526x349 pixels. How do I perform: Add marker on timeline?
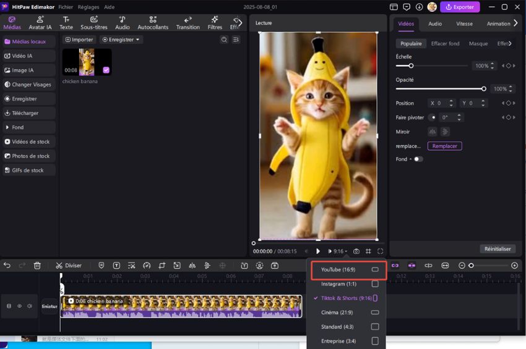coord(101,266)
